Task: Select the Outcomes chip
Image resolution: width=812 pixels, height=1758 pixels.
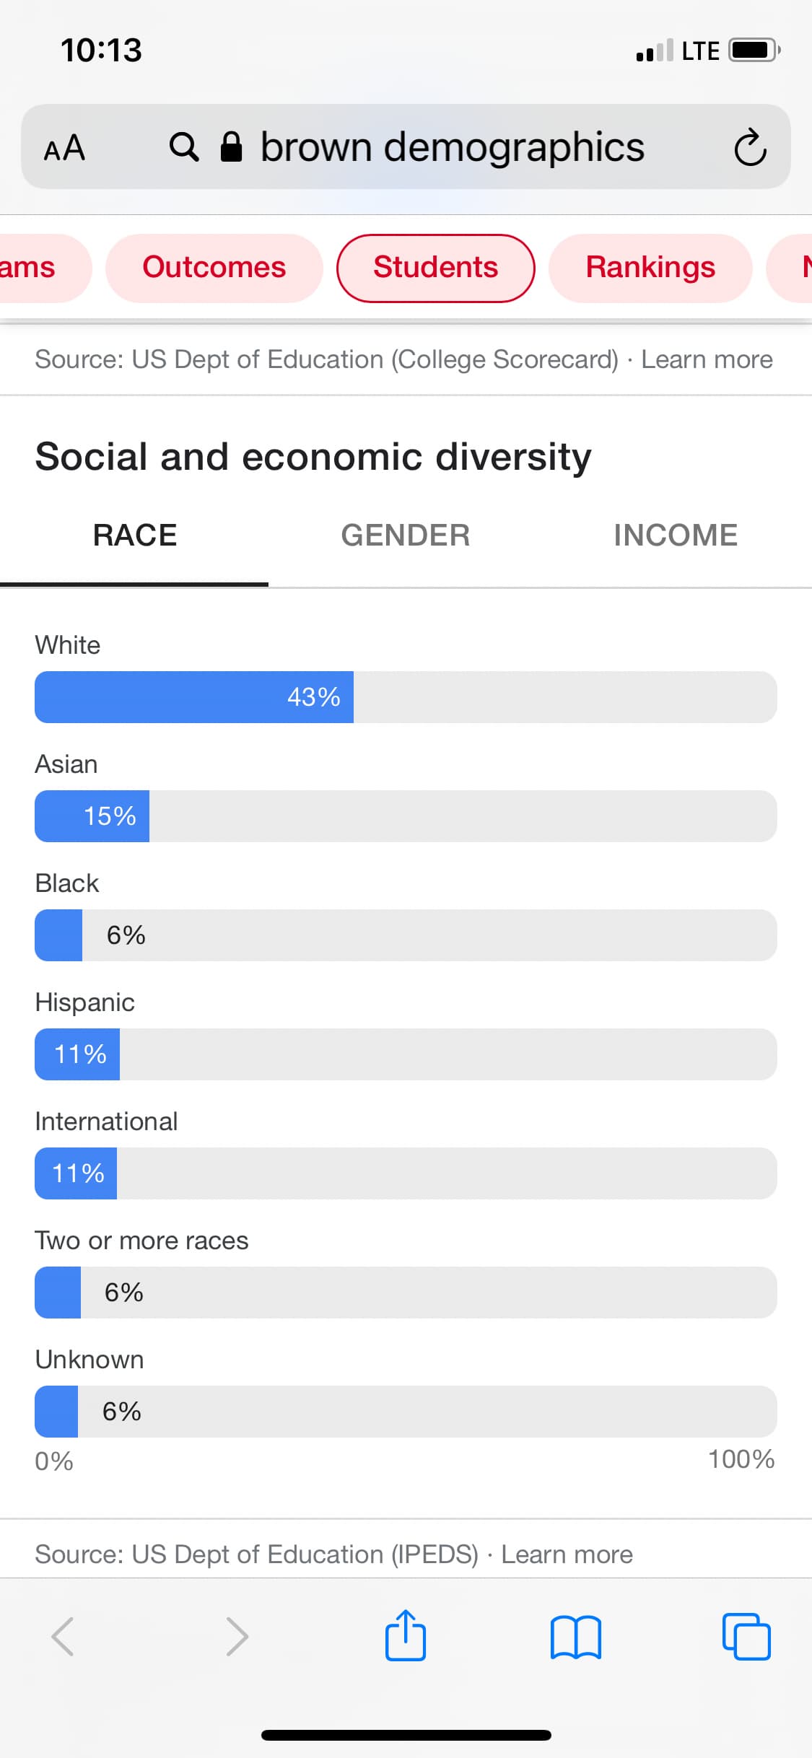Action: point(214,268)
